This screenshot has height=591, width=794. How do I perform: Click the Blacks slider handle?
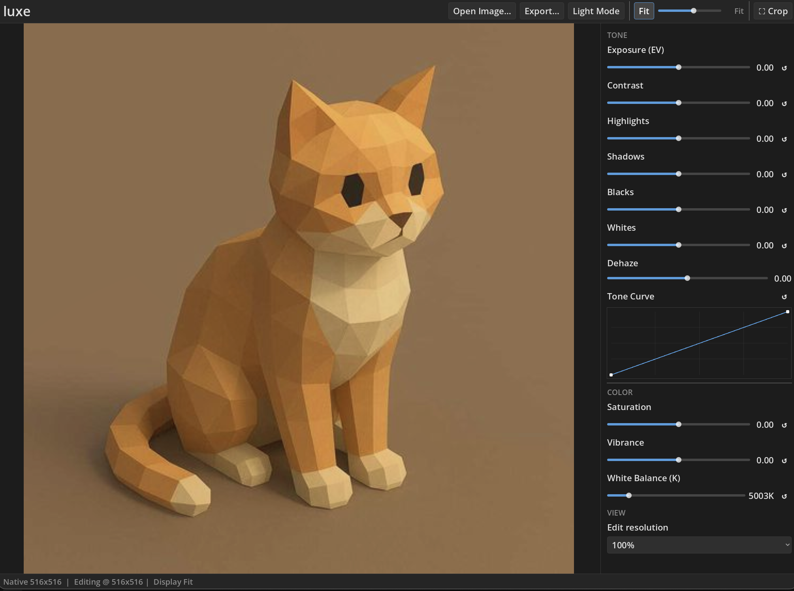(x=679, y=209)
